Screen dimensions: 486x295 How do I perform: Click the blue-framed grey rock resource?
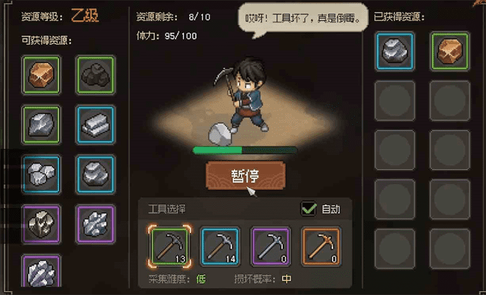click(96, 175)
